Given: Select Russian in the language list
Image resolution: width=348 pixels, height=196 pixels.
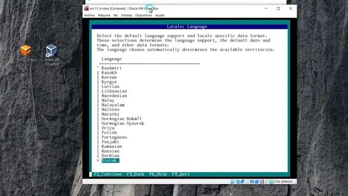Looking at the screenshot, I should click(110, 151).
